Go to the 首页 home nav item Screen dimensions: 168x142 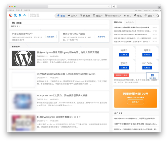click(x=61, y=16)
